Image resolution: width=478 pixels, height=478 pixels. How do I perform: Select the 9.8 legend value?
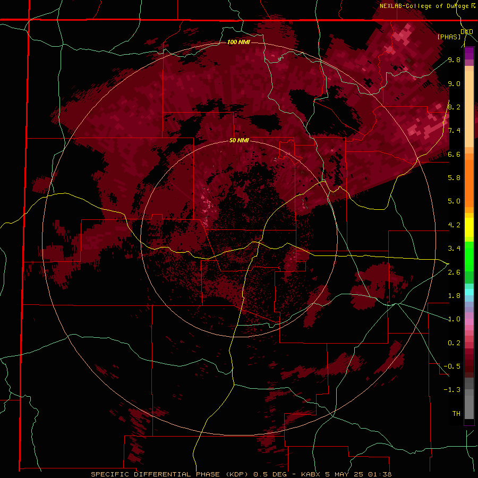(x=454, y=60)
